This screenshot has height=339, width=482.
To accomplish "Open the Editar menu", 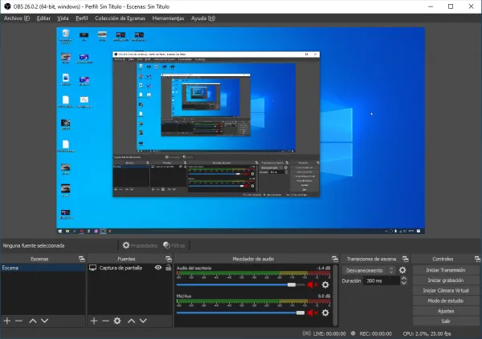I will click(43, 18).
